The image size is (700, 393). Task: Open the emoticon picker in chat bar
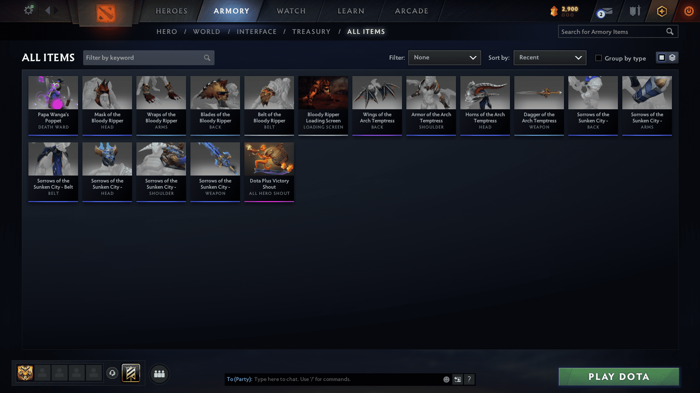(x=446, y=379)
